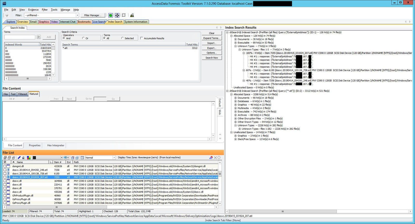Click the dashed selection rectangle icon

pyautogui.click(x=124, y=15)
